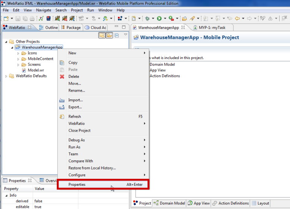Viewport: 290px width, 209px height.
Task: Open the File menu
Action: pos(6,10)
